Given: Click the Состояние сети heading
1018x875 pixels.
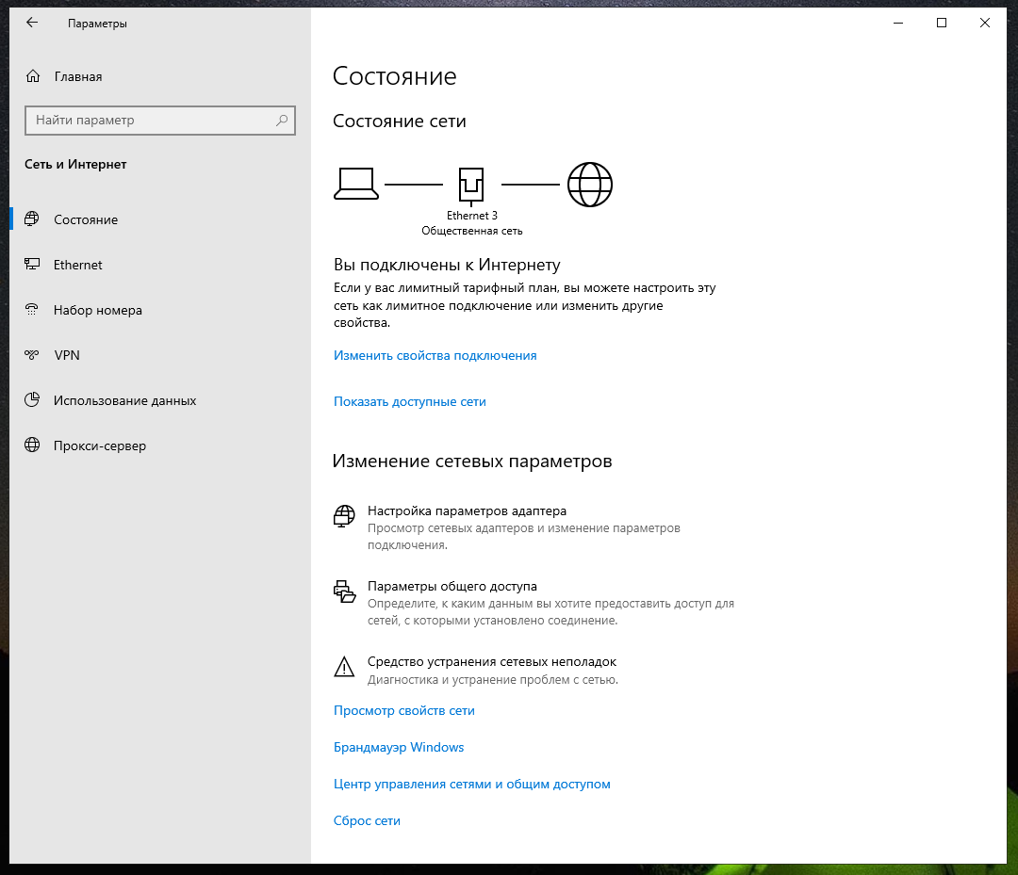Looking at the screenshot, I should [400, 122].
